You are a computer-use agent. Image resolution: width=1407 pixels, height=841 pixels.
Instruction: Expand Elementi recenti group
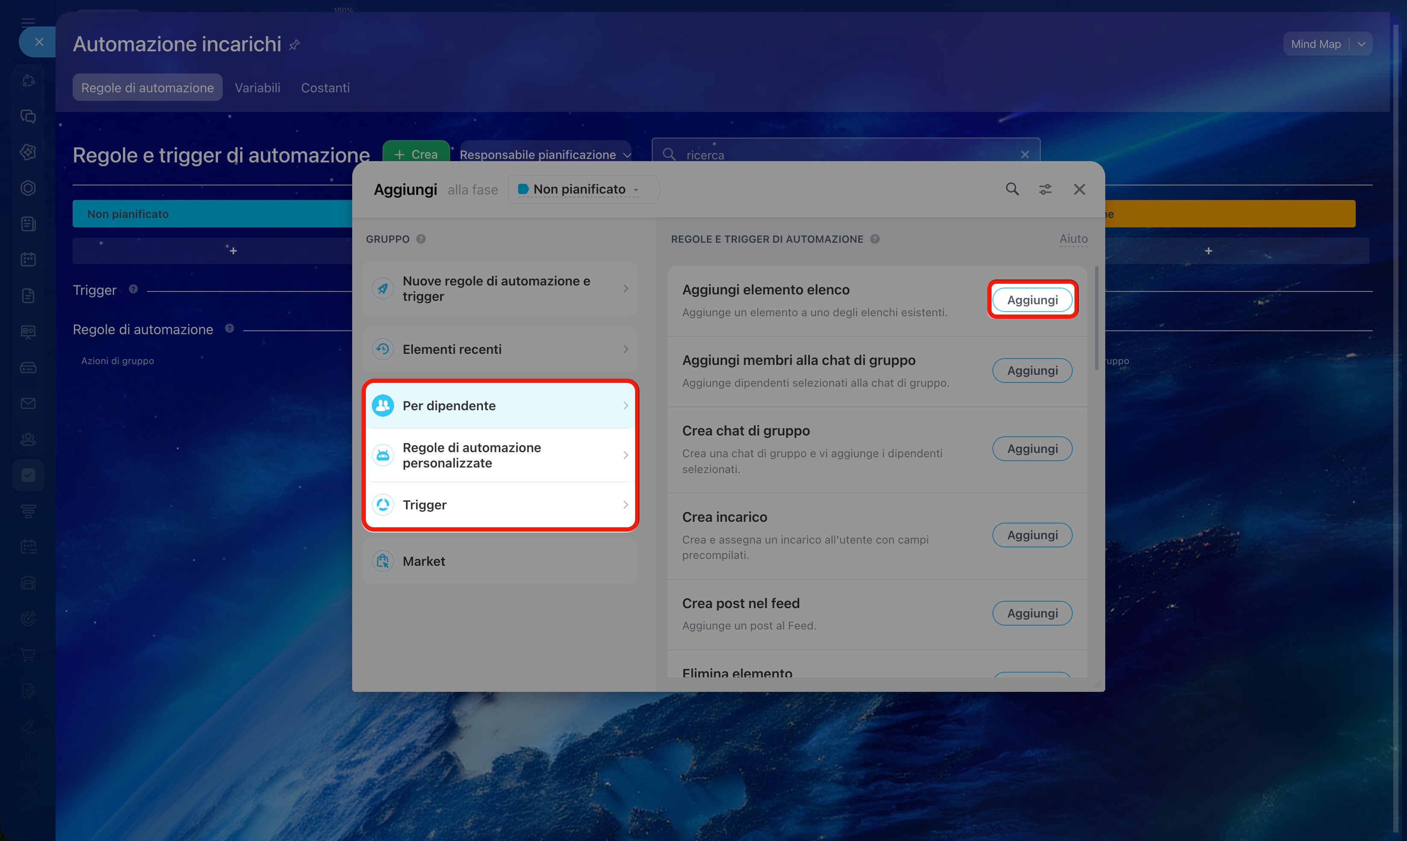(x=499, y=349)
